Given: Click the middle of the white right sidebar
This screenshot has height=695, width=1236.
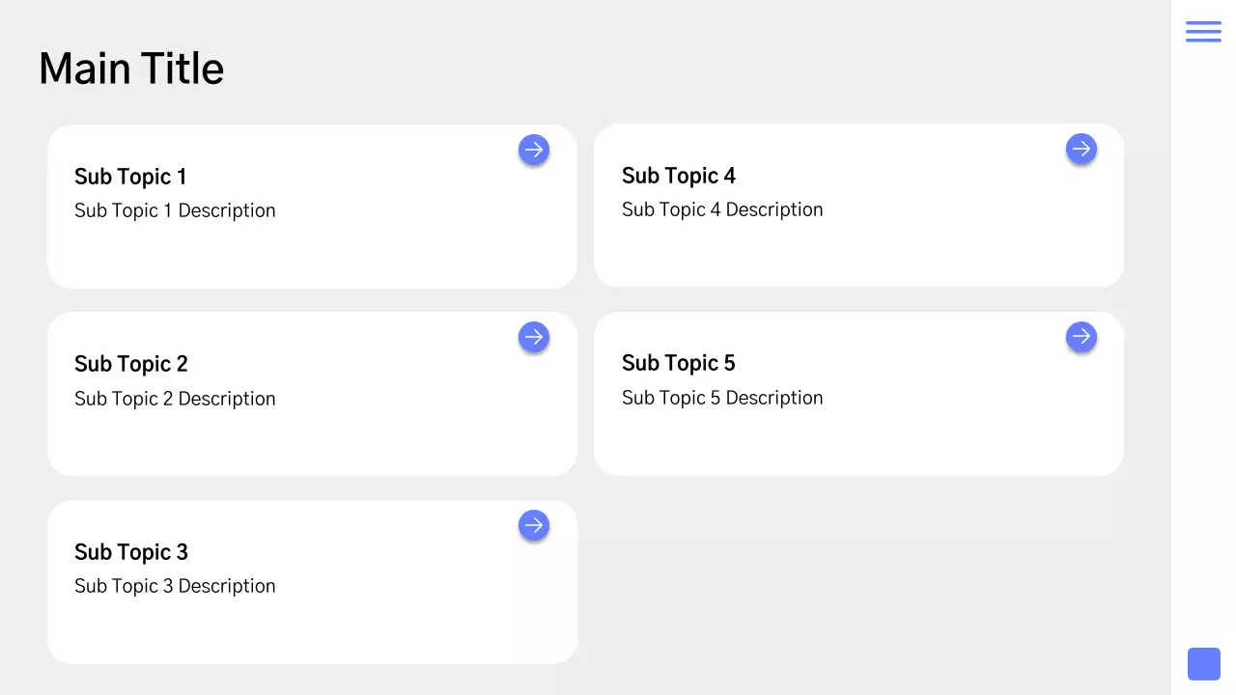Looking at the screenshot, I should click(1203, 347).
